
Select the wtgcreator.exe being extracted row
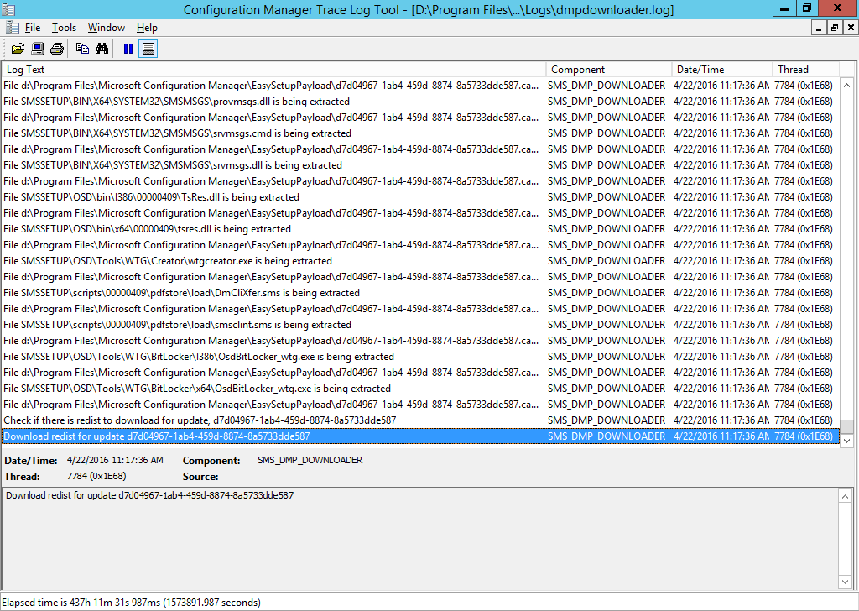[x=421, y=261]
